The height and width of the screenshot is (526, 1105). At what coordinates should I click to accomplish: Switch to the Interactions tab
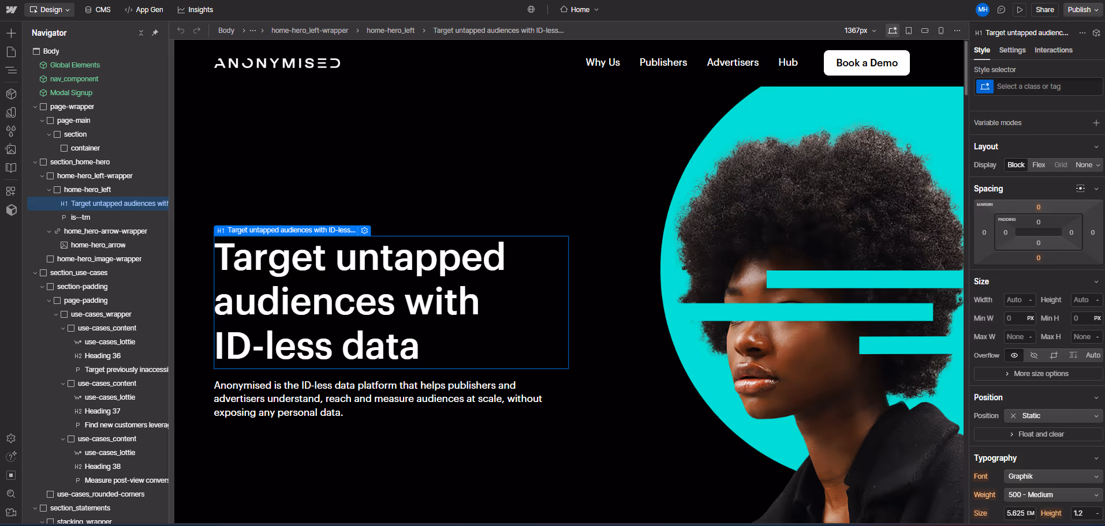tap(1053, 50)
